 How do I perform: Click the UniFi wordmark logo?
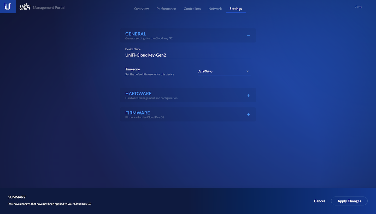click(25, 7)
